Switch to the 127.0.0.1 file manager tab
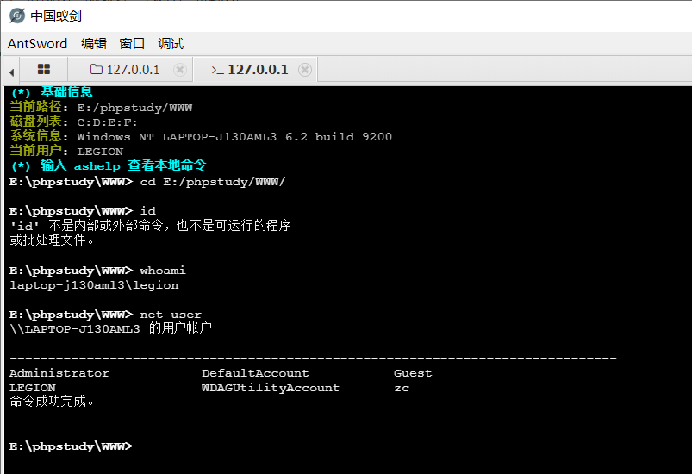Screen dimensions: 692x474 pos(130,70)
